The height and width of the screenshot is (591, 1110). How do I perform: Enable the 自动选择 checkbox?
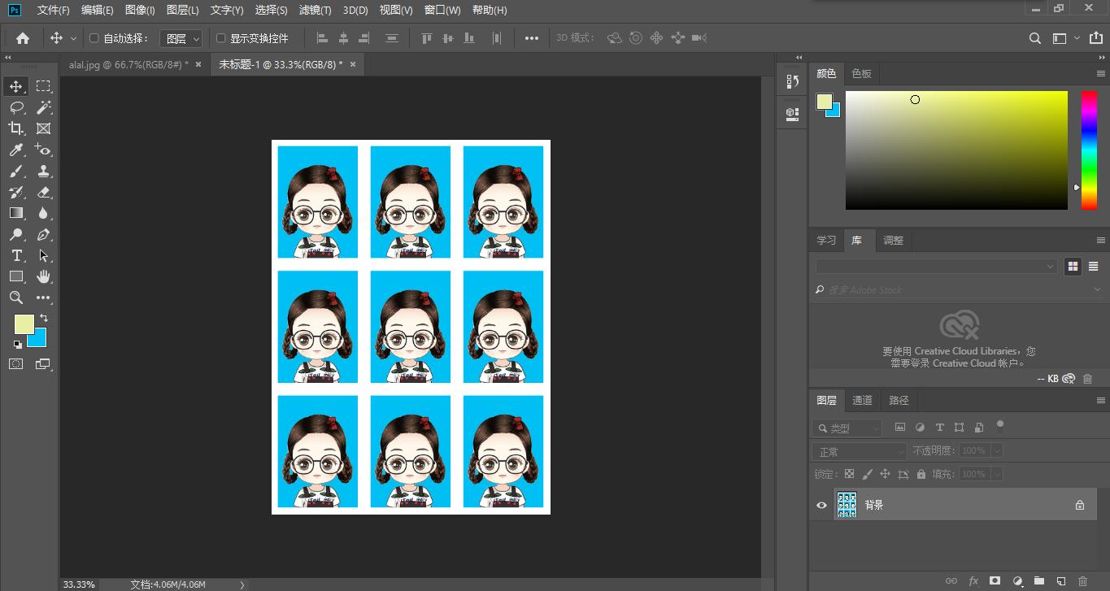94,38
